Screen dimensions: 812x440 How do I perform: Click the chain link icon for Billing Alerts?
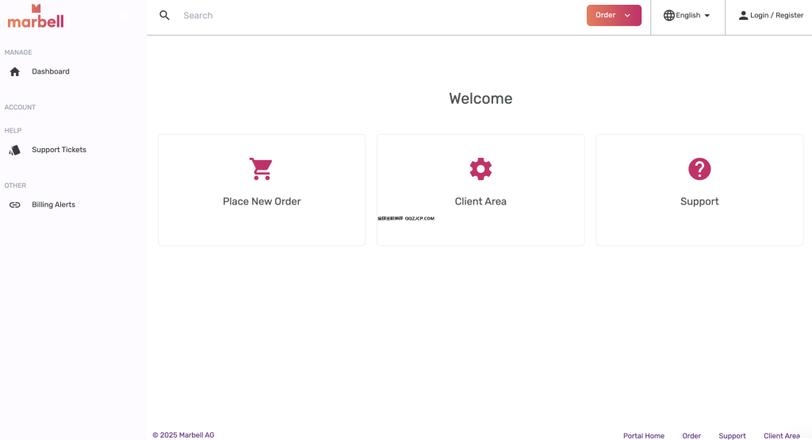click(x=14, y=205)
